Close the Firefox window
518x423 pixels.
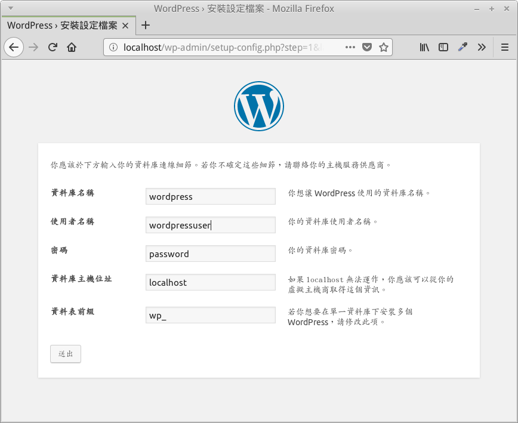tap(507, 9)
